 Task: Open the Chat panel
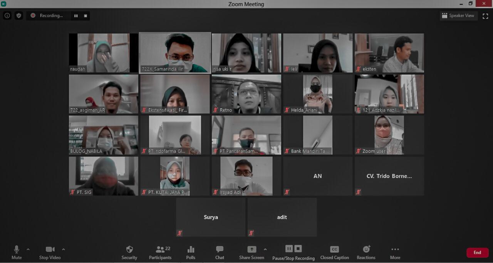[220, 252]
